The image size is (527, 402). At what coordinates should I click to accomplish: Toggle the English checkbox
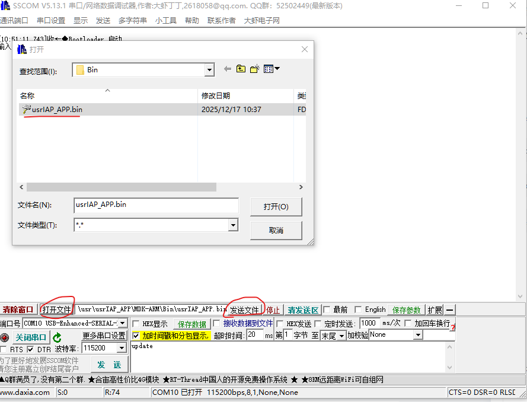(x=358, y=310)
